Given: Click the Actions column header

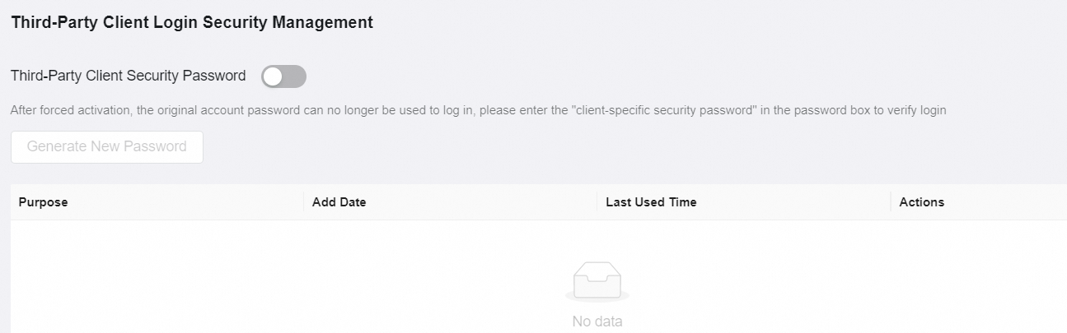Looking at the screenshot, I should 922,202.
